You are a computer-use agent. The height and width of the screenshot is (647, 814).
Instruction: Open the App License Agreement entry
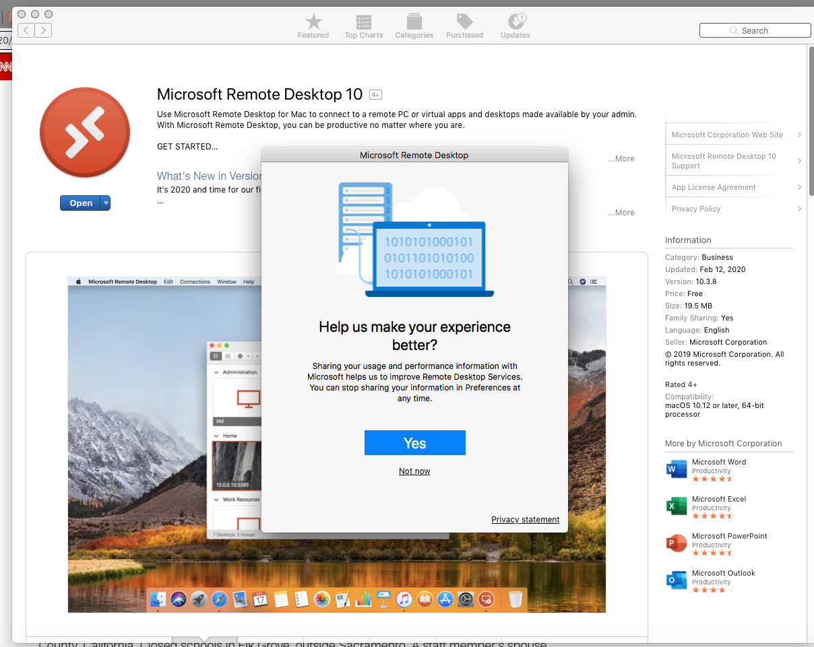click(714, 187)
